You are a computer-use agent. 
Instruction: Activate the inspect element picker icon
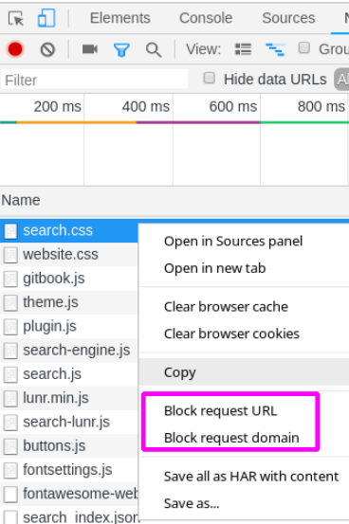tap(16, 18)
